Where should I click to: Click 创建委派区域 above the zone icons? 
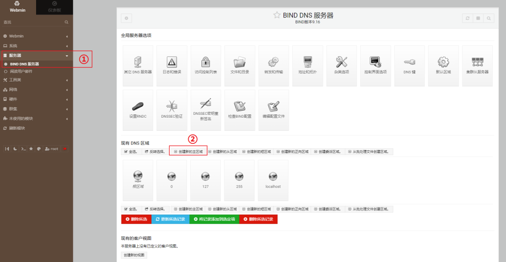click(x=328, y=151)
